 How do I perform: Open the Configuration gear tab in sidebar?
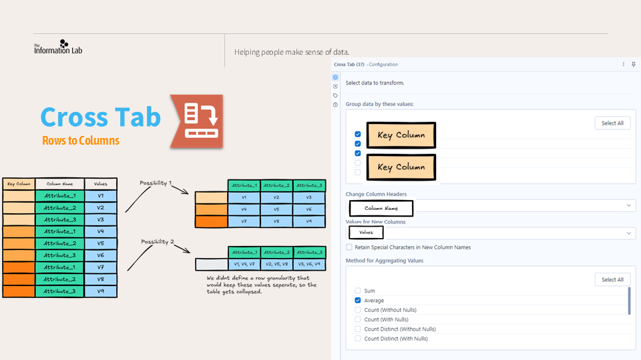tap(335, 77)
